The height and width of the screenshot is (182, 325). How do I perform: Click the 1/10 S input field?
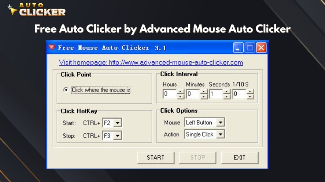(239, 94)
